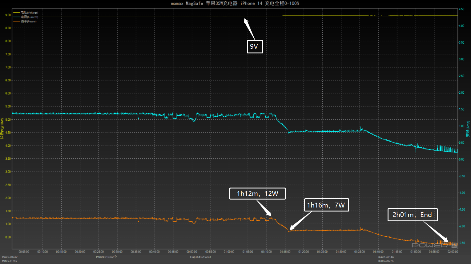Screen dimensions: 471x264
Task: Click the 02:00:00 time axis label
Action: click(453, 252)
